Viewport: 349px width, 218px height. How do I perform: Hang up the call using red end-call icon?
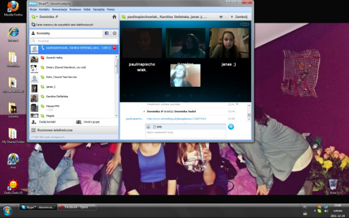(115, 47)
